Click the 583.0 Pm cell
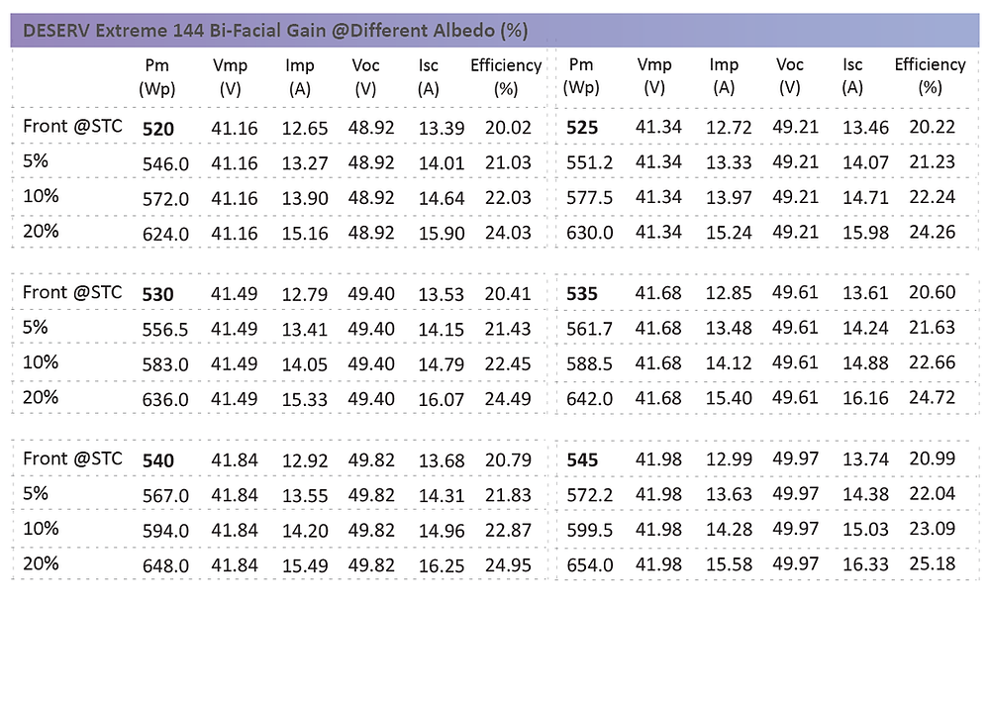Image resolution: width=990 pixels, height=711 pixels. point(165,364)
